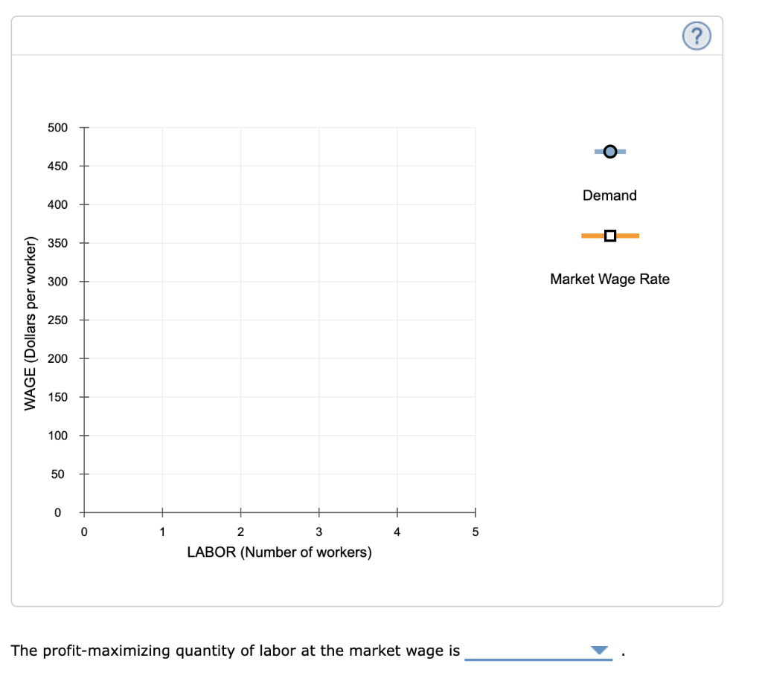Viewport: 762px width, 681px height.
Task: Select the Demand label text
Action: (610, 195)
